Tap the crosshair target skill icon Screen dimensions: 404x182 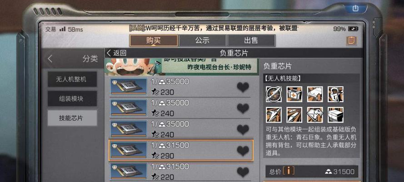[x=274, y=94]
